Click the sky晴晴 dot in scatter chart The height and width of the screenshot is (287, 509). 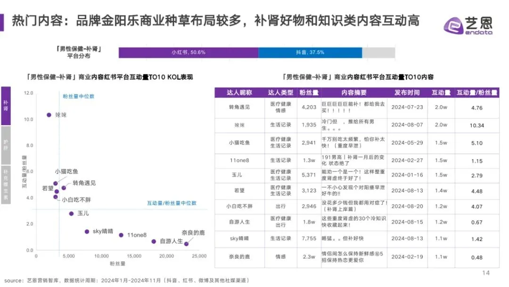pyautogui.click(x=87, y=232)
